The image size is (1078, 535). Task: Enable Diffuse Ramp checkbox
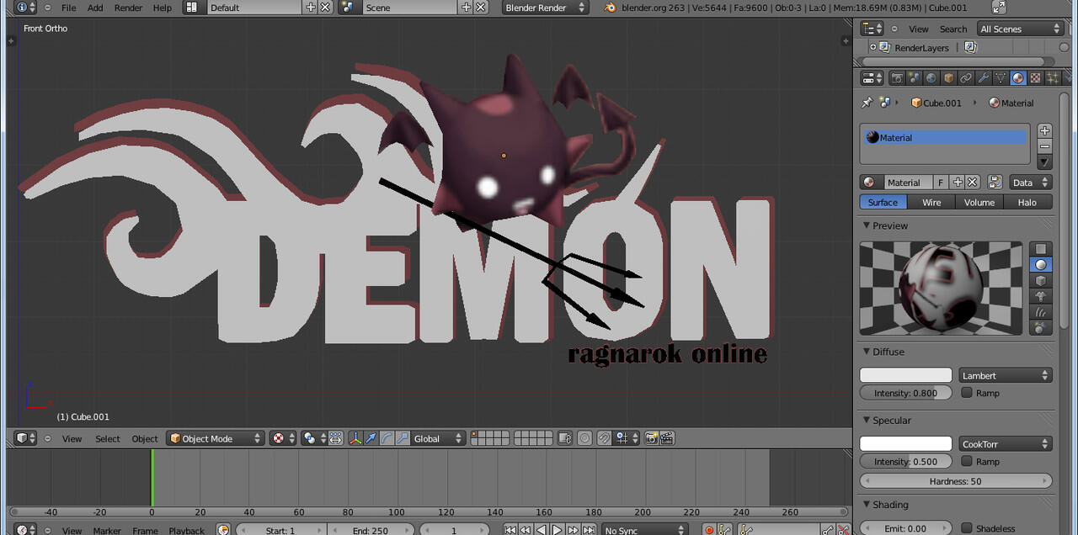[967, 393]
